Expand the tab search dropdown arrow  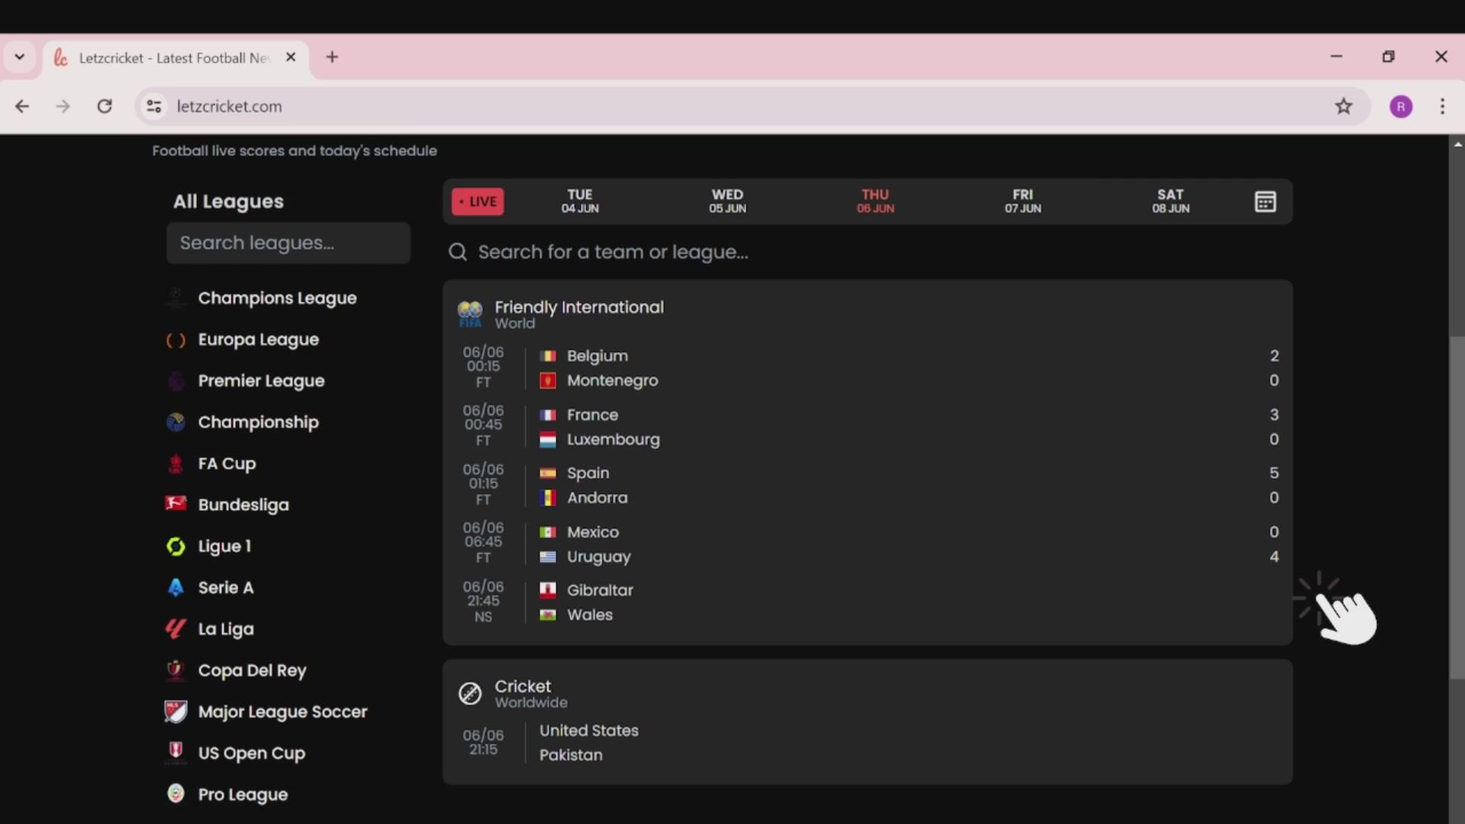pos(20,57)
